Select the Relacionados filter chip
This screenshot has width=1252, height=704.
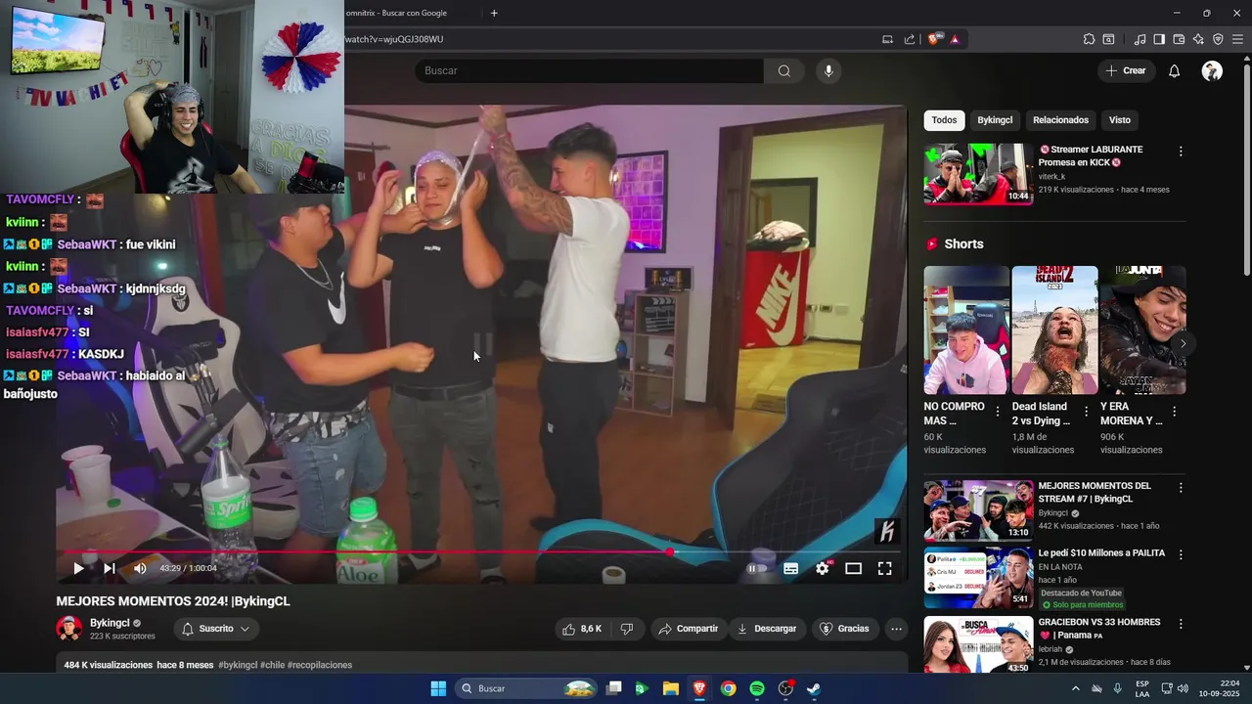(1060, 120)
